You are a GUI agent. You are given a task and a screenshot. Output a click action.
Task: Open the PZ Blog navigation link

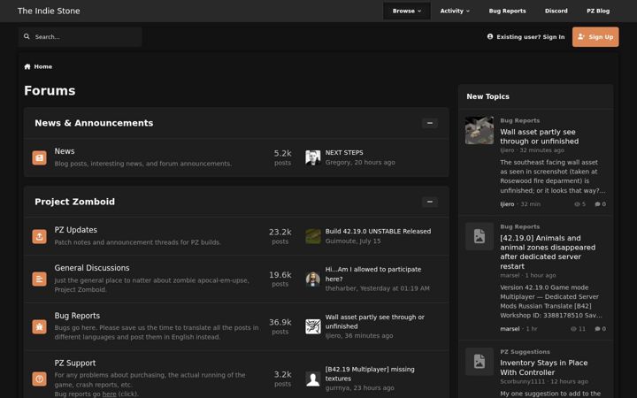pos(598,11)
